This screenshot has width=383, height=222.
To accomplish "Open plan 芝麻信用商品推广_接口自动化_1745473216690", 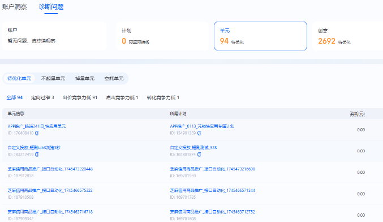I will tap(213, 169).
